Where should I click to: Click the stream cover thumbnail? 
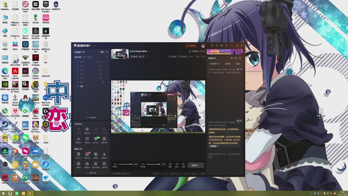pos(120,54)
